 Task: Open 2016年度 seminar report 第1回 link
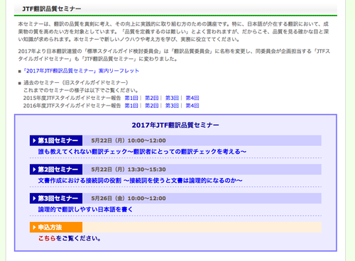(131, 106)
